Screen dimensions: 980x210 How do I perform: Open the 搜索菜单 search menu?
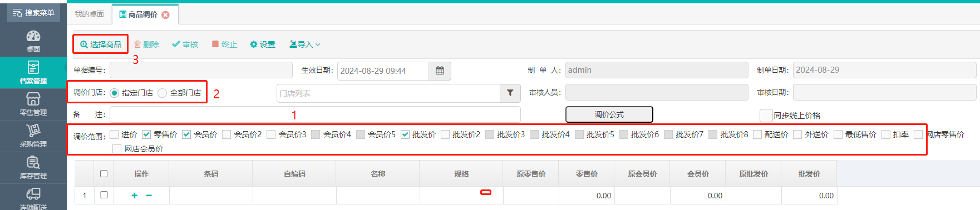pos(33,13)
